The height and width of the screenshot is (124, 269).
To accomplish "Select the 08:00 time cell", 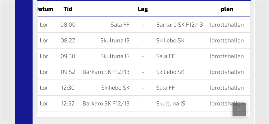I will pos(68,25).
